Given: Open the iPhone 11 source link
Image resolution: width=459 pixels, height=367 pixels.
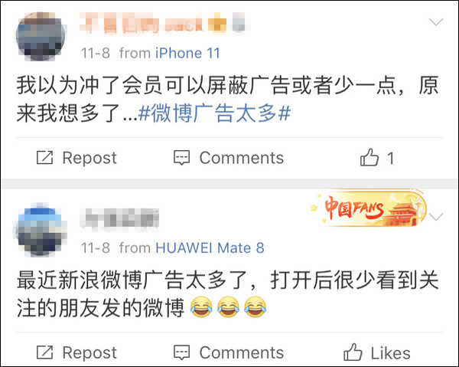Looking at the screenshot, I should tap(187, 54).
